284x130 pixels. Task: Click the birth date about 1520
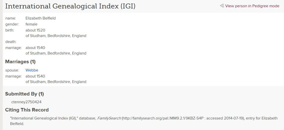pyautogui.click(x=35, y=30)
